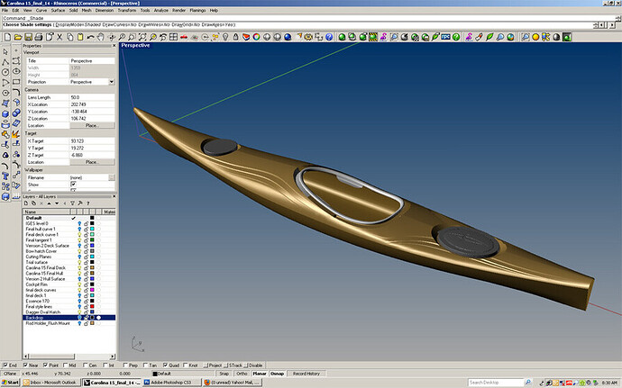This screenshot has width=622, height=388.
Task: Click the magenta color swatch of final deck curves
Action: (x=92, y=290)
